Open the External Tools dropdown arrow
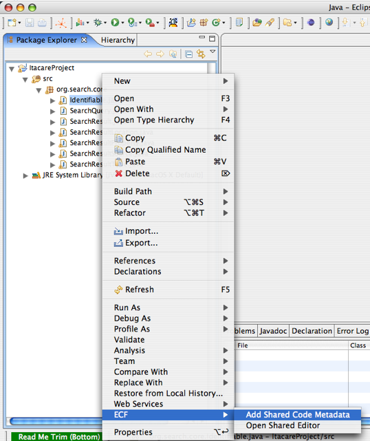This screenshot has height=441, width=370. (x=157, y=23)
